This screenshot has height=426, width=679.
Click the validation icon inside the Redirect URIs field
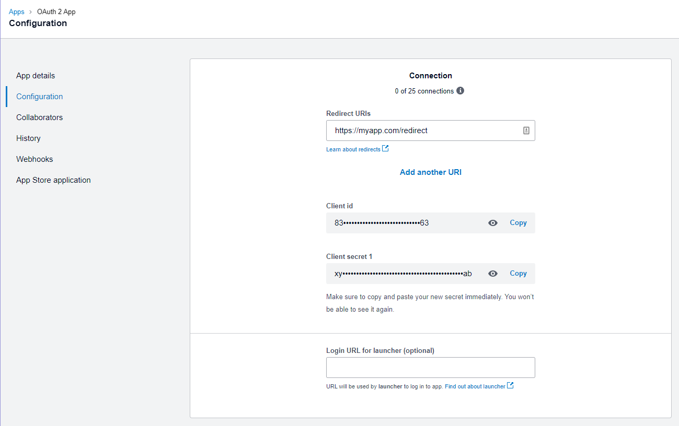526,130
